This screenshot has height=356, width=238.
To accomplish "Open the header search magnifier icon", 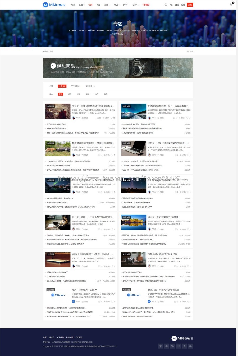I will coord(166,5).
